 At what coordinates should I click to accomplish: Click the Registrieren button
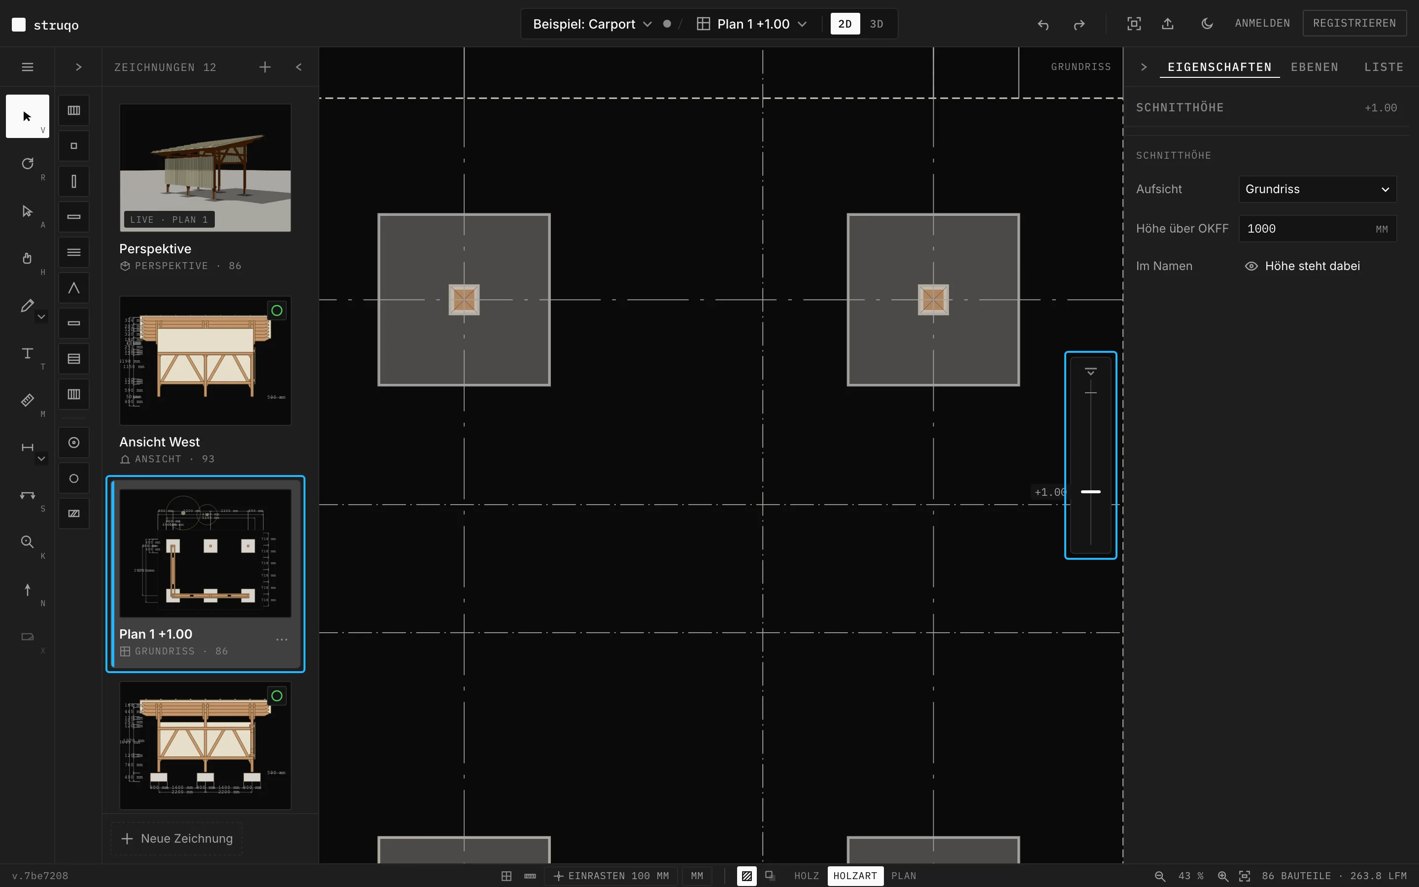tap(1354, 24)
